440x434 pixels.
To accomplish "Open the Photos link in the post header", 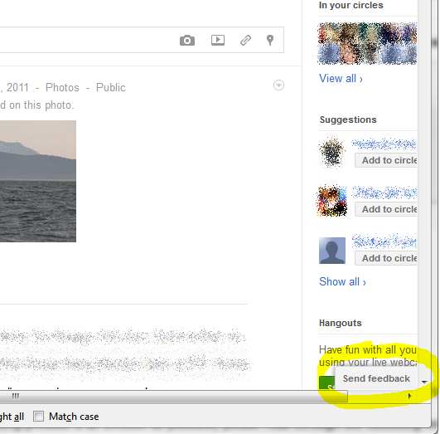I will 62,87.
